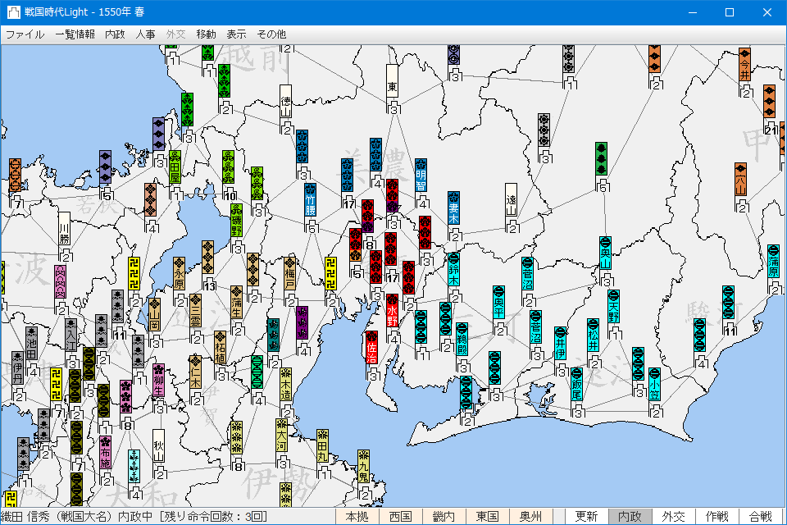
Task: Choose the 伊丹 castle banner
Action: tap(17, 368)
